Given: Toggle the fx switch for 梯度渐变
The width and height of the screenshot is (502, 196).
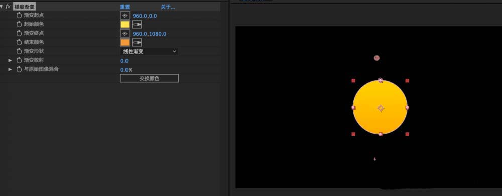Looking at the screenshot, I should [8, 7].
